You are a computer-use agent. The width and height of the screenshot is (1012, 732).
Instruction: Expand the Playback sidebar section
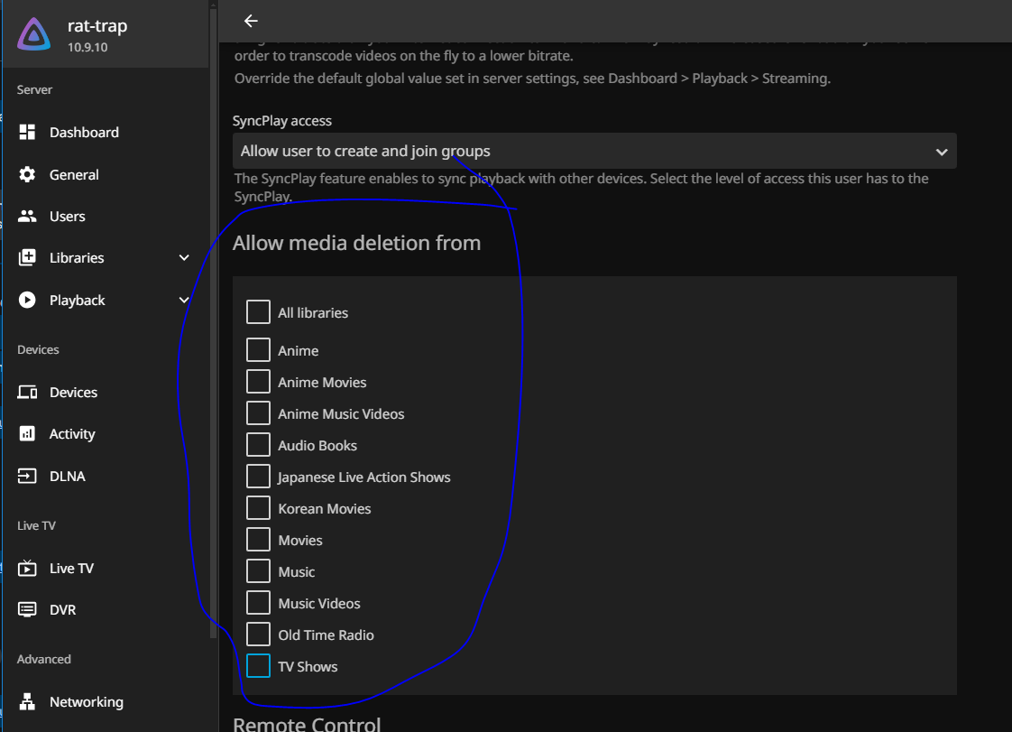tap(184, 301)
